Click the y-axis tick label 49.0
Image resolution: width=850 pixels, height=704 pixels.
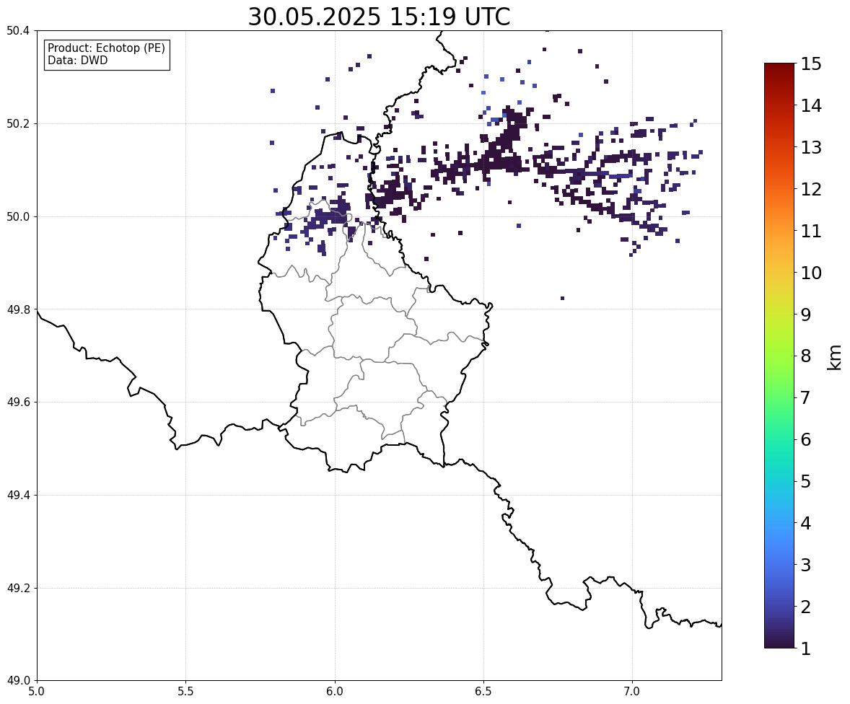18,681
